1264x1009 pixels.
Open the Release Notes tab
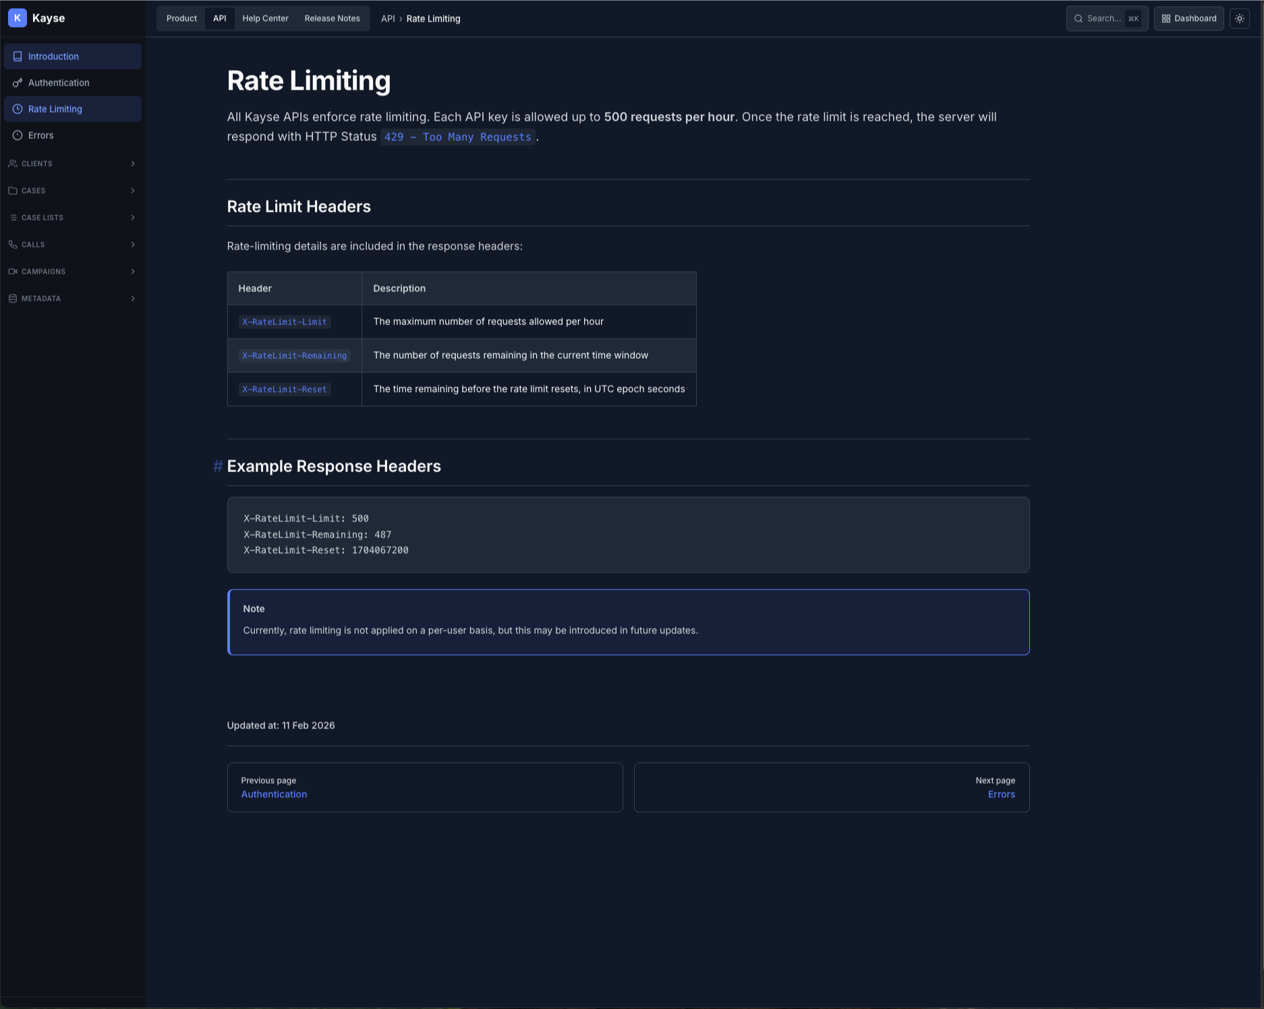332,19
